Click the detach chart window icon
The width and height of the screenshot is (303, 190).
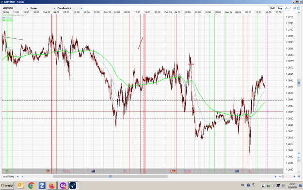[299, 8]
